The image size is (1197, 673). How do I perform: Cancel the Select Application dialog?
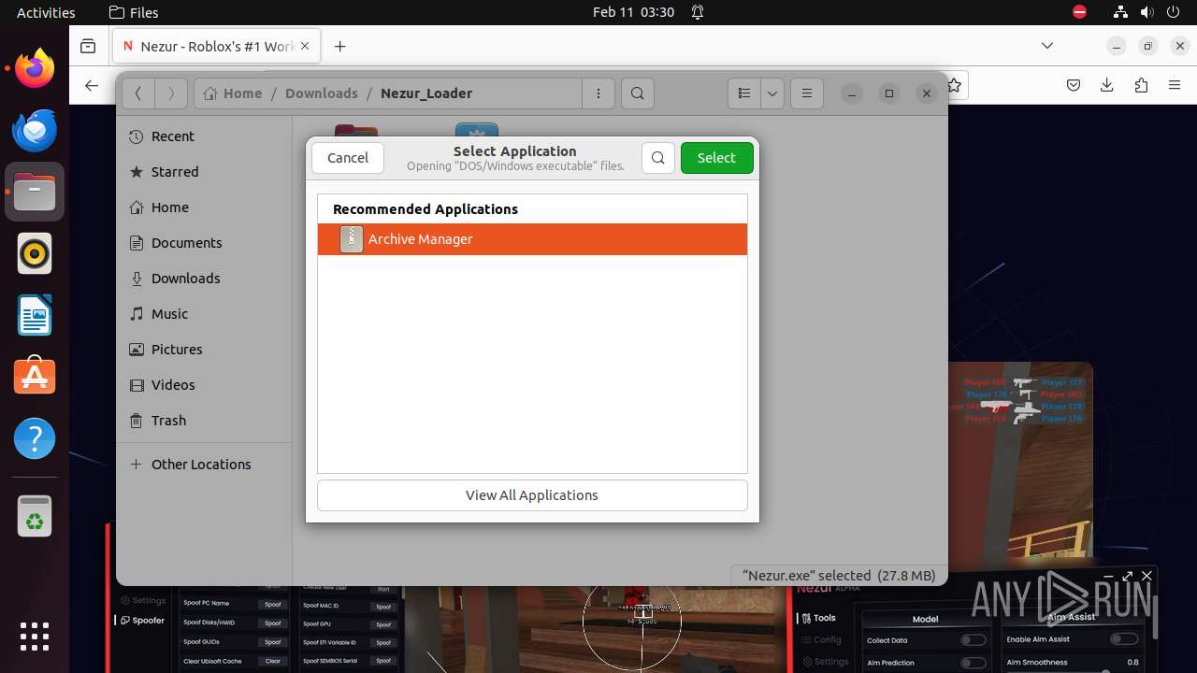348,158
